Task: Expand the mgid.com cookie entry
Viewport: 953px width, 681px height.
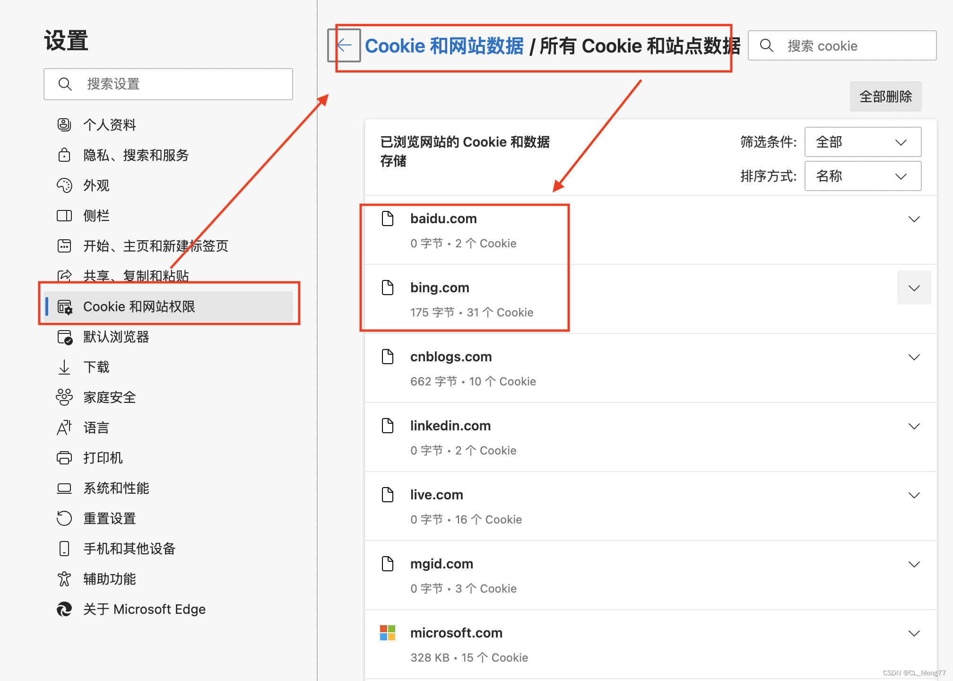Action: coord(914,564)
